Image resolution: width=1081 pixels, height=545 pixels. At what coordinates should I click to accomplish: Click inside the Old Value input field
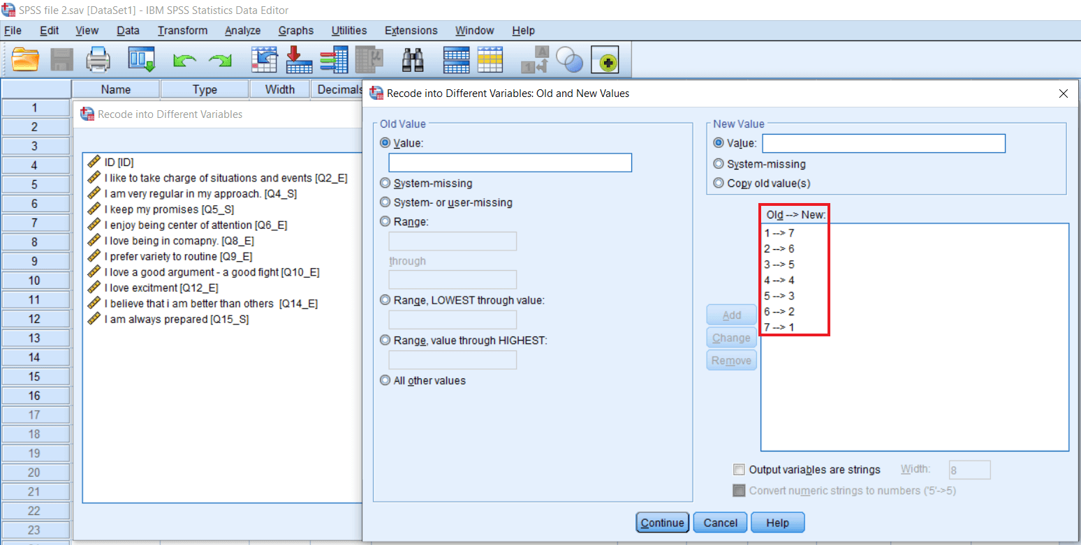[x=509, y=163]
